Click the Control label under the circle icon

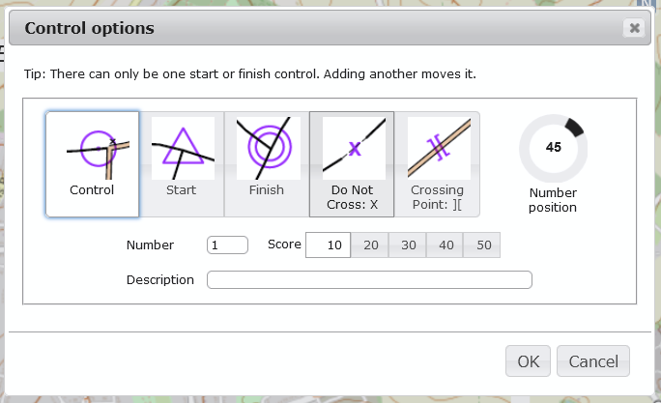point(92,190)
